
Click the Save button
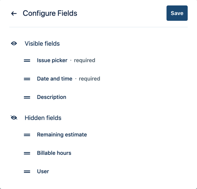(177, 13)
